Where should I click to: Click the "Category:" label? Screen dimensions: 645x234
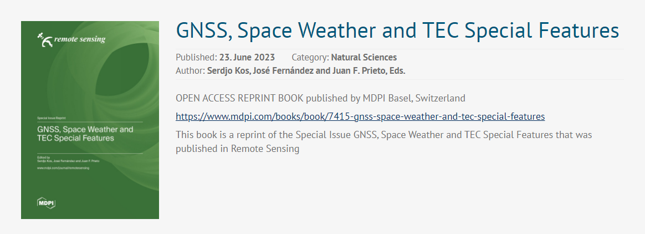pyautogui.click(x=310, y=57)
